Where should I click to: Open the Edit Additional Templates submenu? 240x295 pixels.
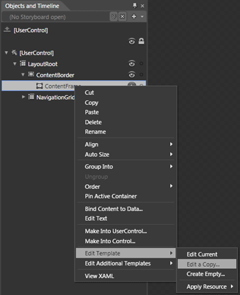(x=126, y=264)
